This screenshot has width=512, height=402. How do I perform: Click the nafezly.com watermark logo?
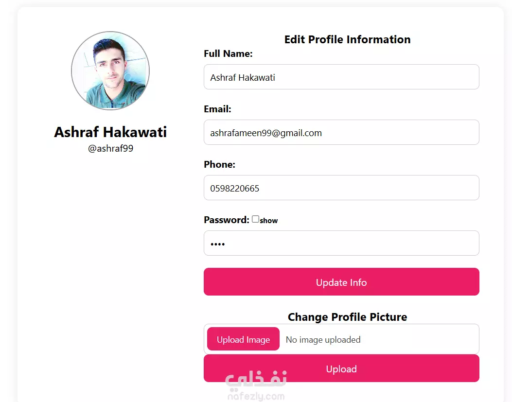tap(256, 385)
